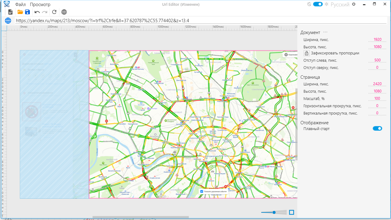Viewport: 391px width, 220px height.
Task: Click the gray globe icon in the toolbar
Action: (x=64, y=12)
